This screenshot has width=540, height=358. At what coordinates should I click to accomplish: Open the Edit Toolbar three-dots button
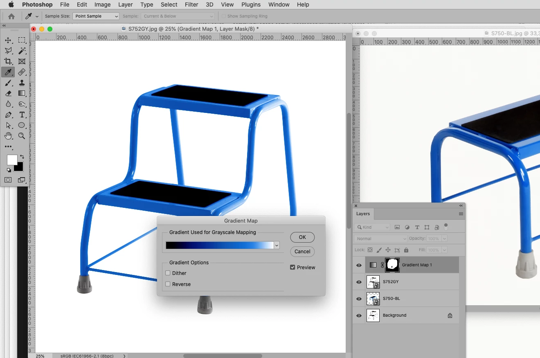point(8,146)
